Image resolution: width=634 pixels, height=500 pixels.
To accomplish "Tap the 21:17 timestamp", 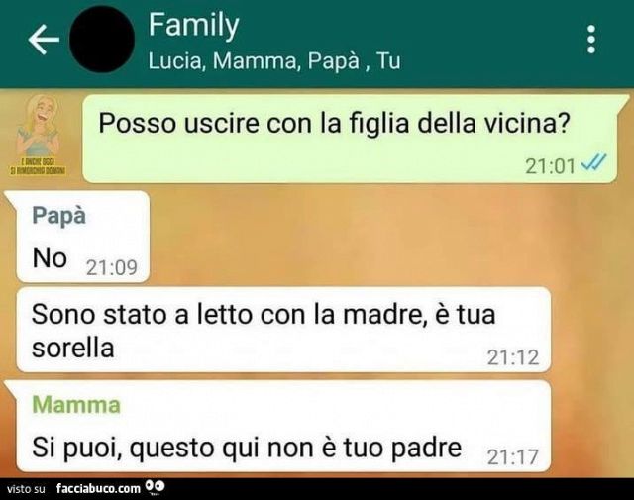I will click(x=513, y=457).
